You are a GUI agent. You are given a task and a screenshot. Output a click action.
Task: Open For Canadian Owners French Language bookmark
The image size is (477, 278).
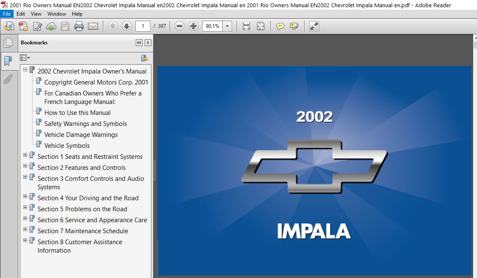coord(93,98)
